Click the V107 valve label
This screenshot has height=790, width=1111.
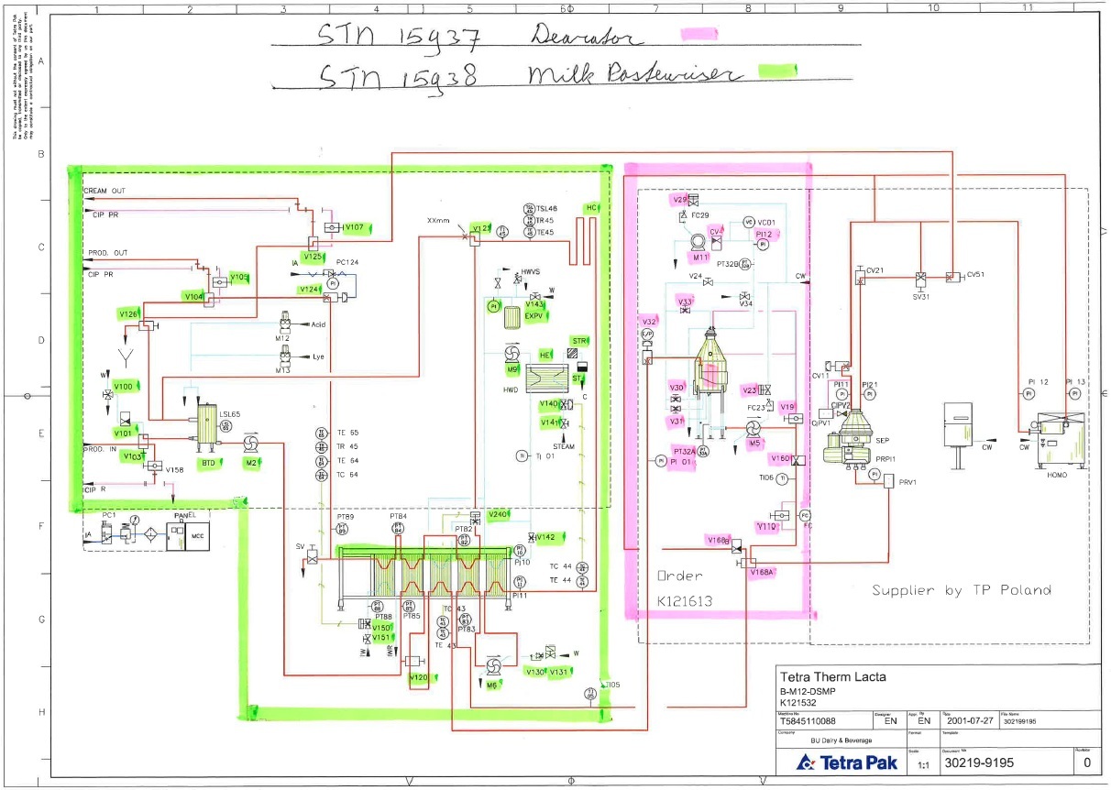356,227
